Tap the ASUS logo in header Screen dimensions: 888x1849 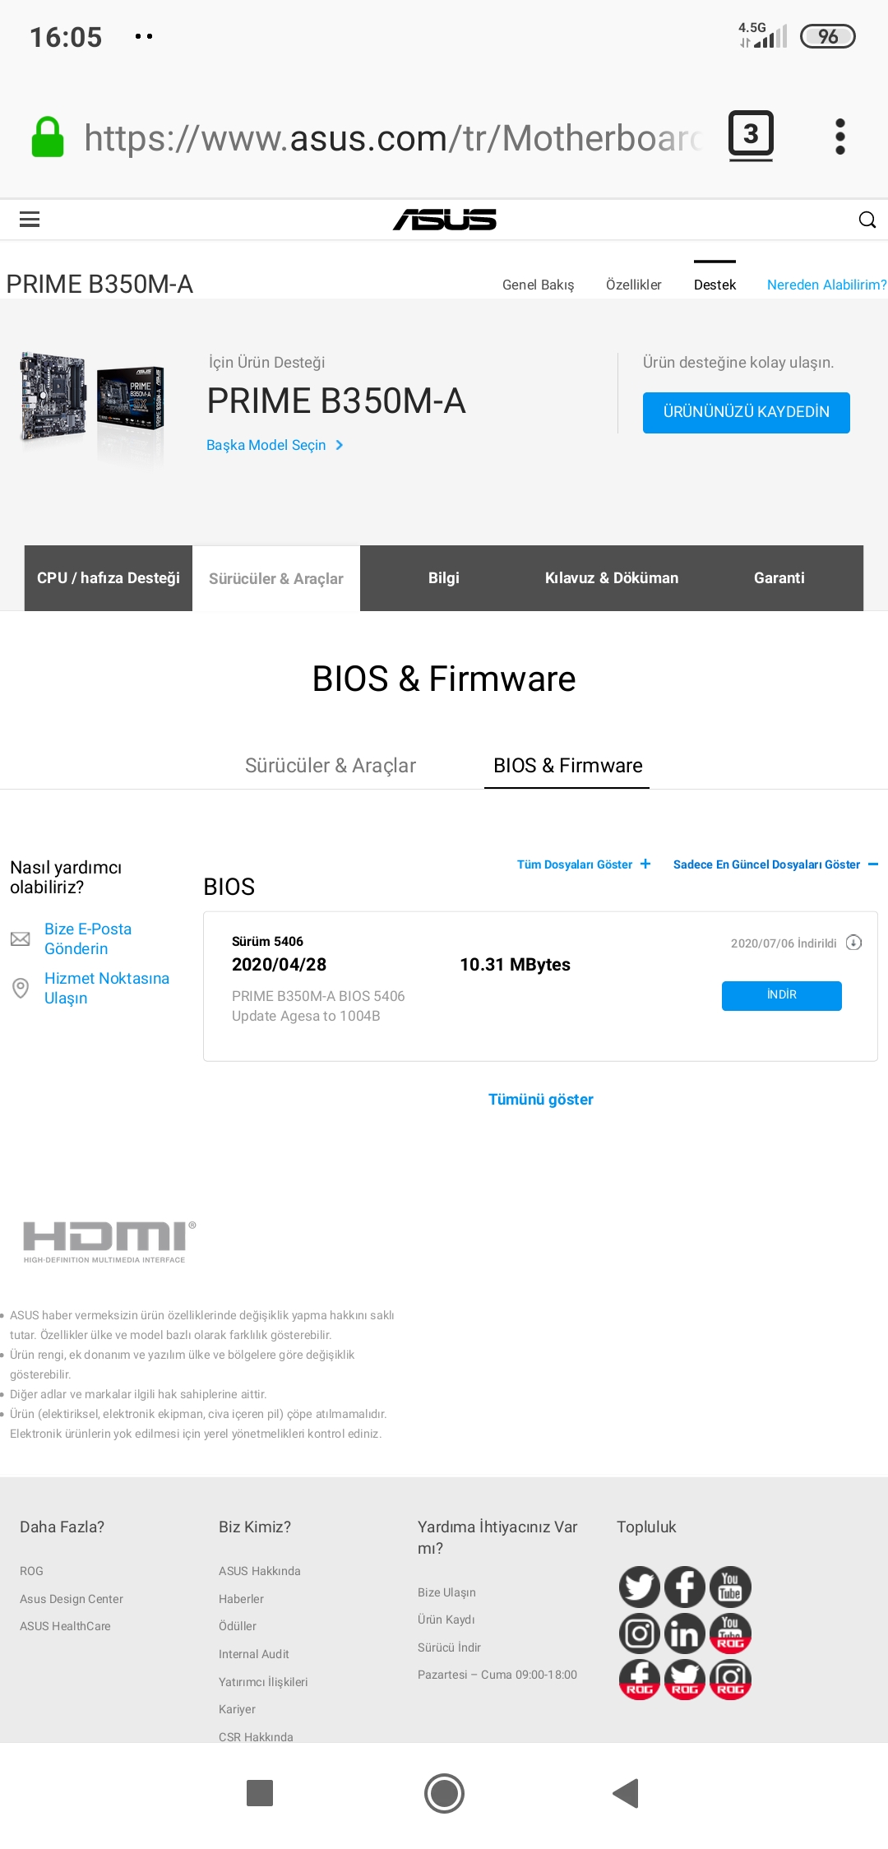(x=444, y=219)
